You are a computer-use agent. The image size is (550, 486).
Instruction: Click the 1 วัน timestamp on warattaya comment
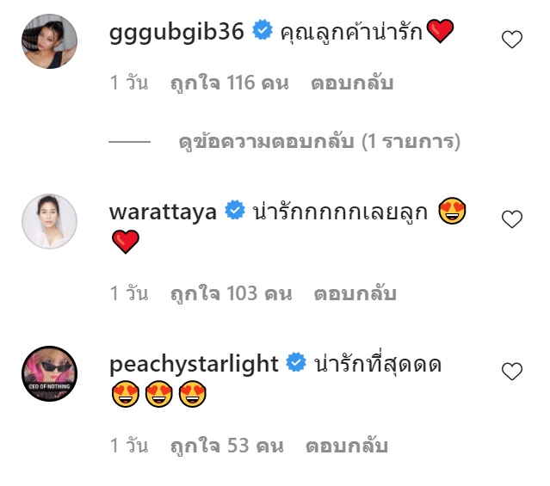[x=129, y=293]
